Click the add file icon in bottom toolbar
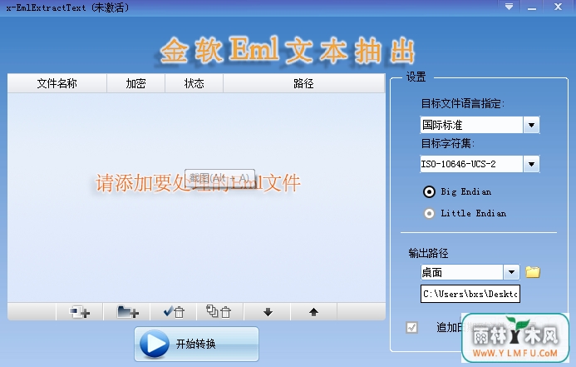The image size is (576, 367). 79,312
